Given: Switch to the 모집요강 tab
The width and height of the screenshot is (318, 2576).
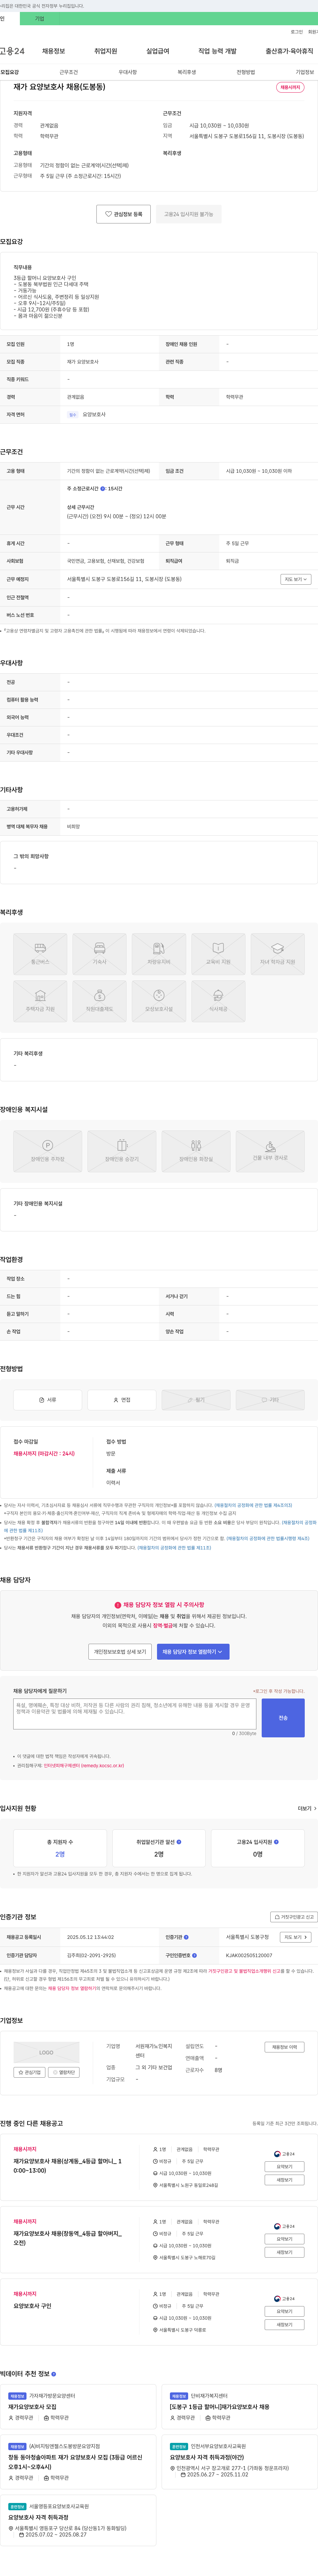Looking at the screenshot, I should pos(10,72).
